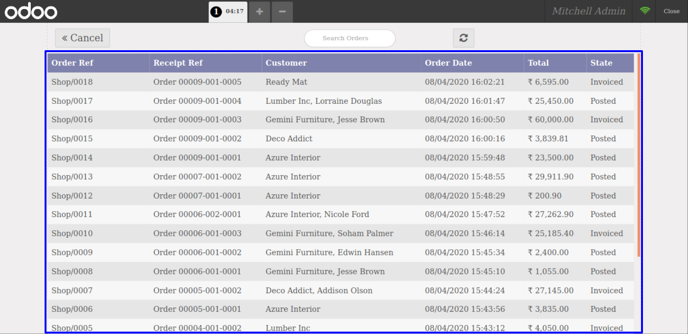Click customer Gemini Furniture, Edwin Hansen

click(x=330, y=253)
